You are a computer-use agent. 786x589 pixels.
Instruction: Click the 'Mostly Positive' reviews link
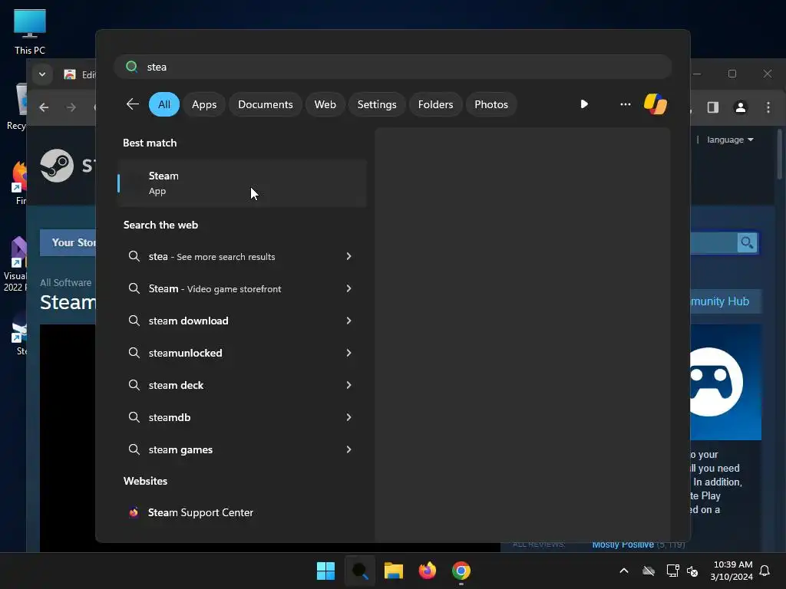623,545
